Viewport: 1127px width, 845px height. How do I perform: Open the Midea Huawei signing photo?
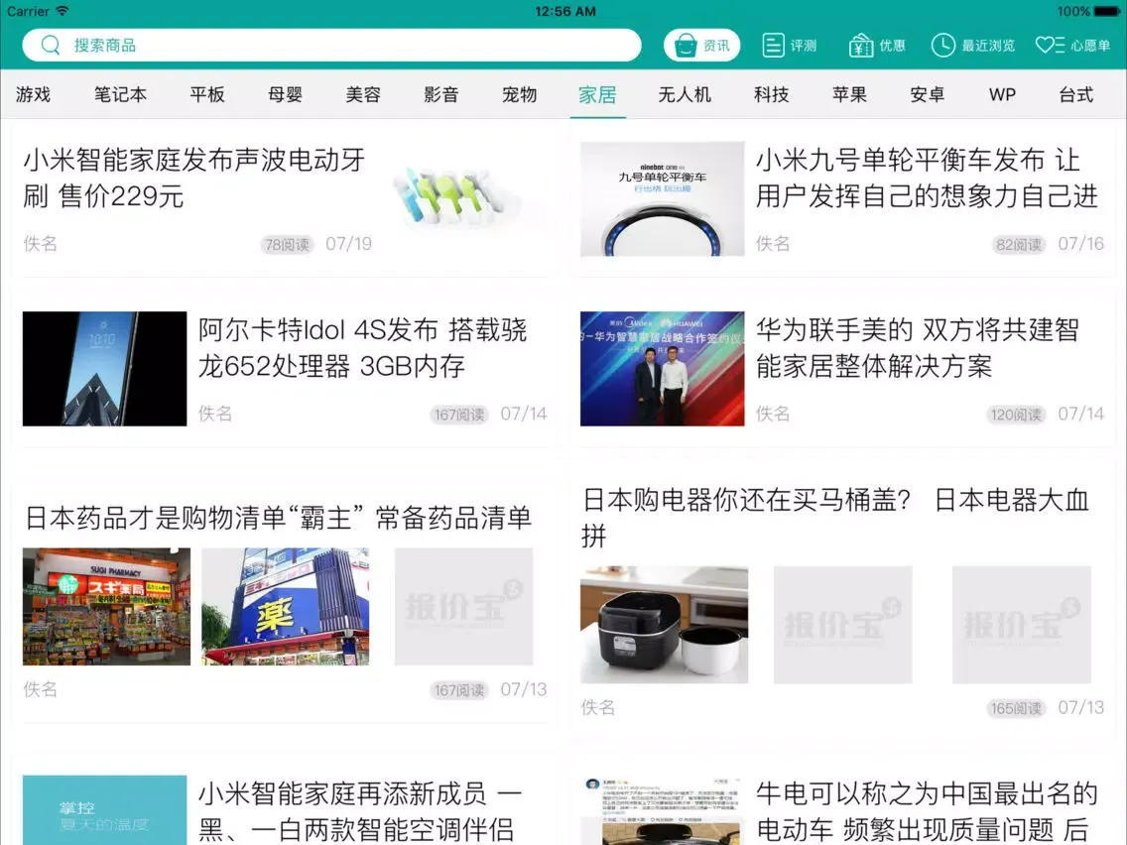(x=662, y=369)
